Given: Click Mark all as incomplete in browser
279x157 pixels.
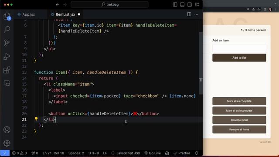Looking at the screenshot, I should click(x=239, y=110).
